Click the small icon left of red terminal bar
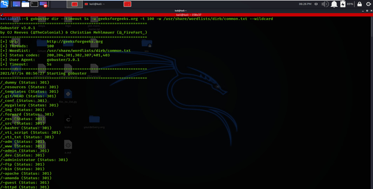373x189 pixels. point(2,15)
